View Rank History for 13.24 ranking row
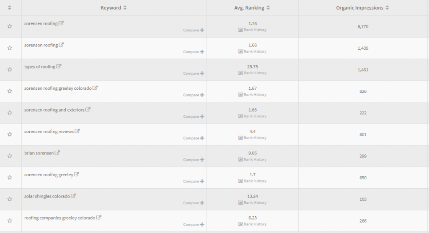This screenshot has height=233, width=429. pyautogui.click(x=252, y=203)
